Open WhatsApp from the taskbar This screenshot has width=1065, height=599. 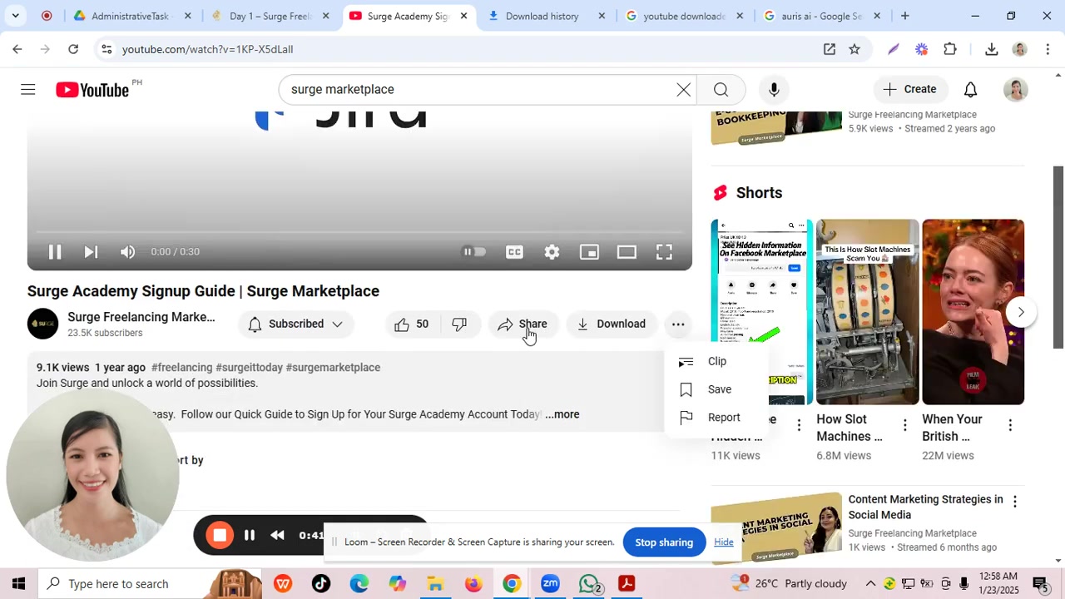point(590,584)
